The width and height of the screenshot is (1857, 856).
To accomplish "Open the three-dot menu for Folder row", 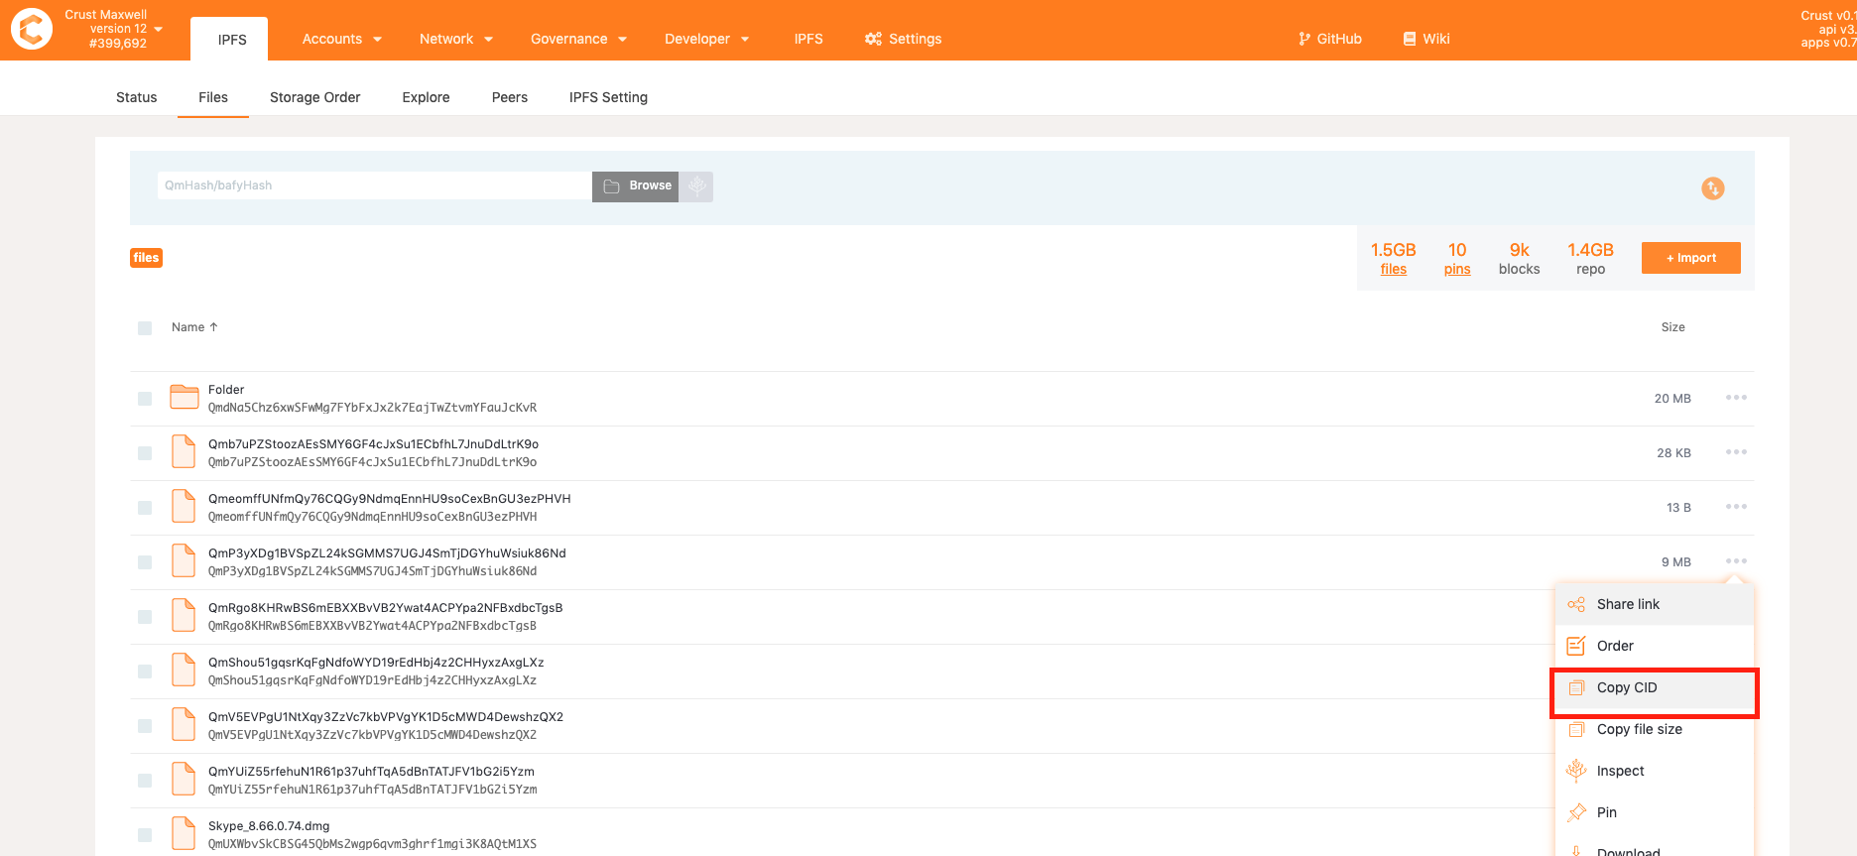I will [x=1735, y=398].
